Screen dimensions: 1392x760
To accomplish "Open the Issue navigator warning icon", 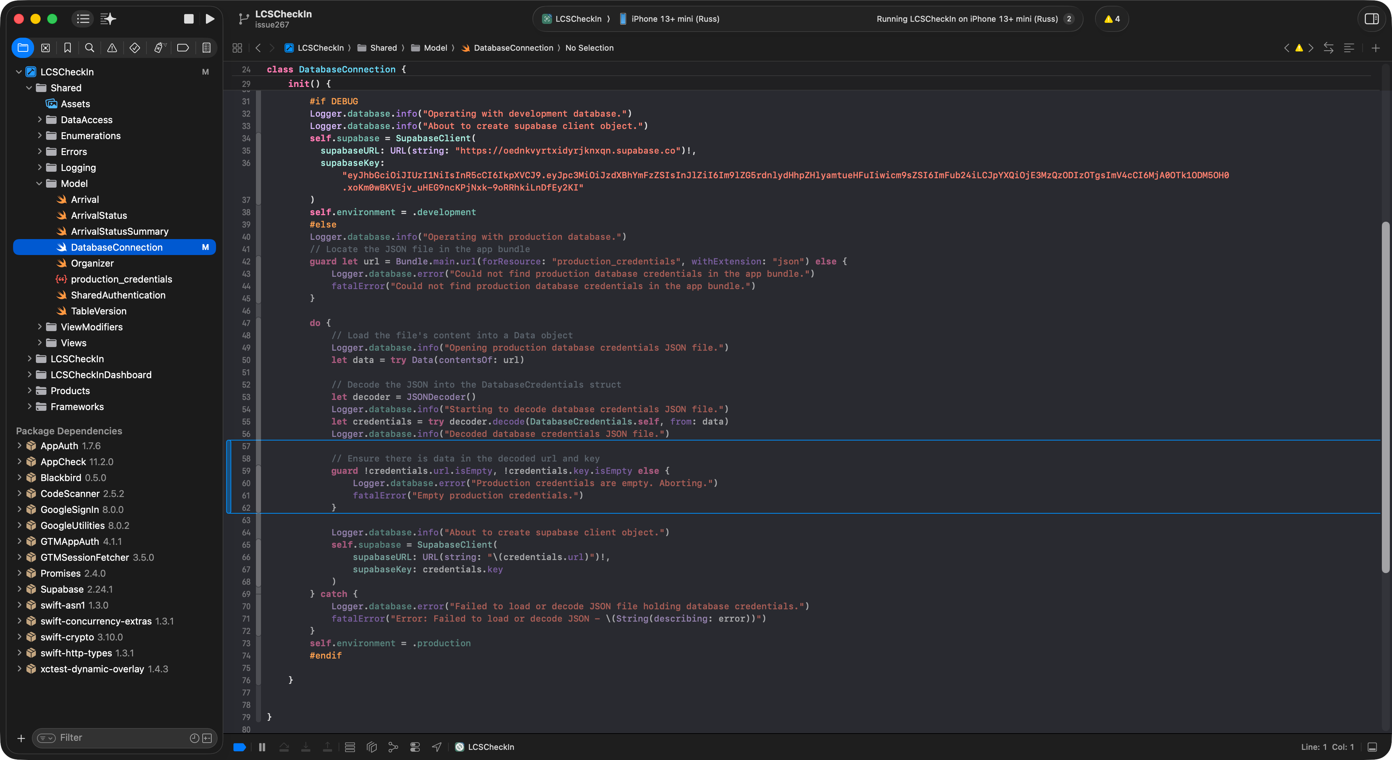I will (112, 47).
